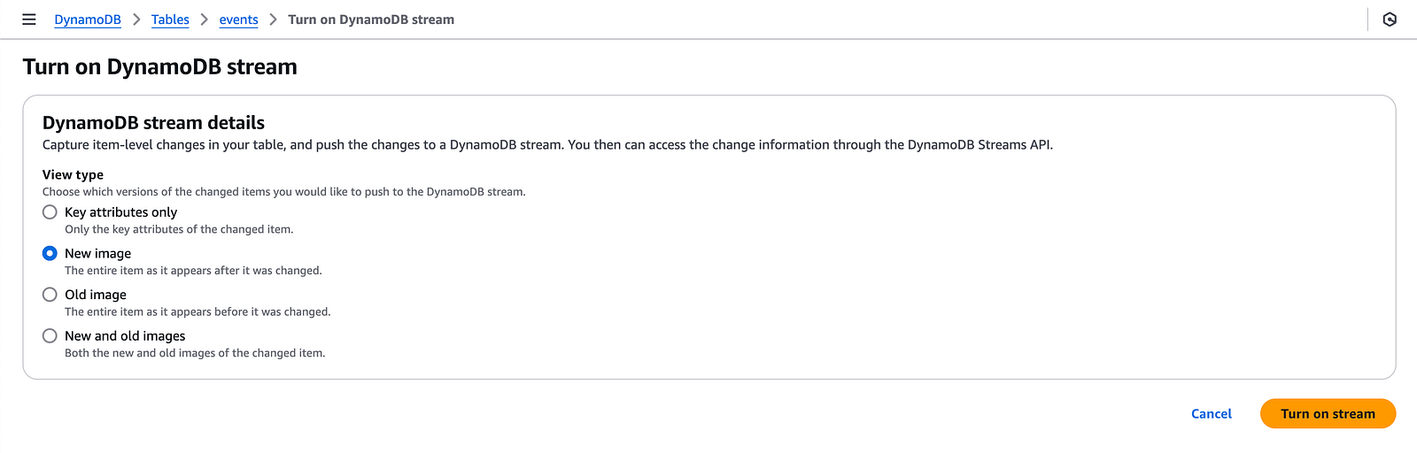Screen dimensions: 1417x453
Task: Open the events table breadcrumb link
Action: 239,19
